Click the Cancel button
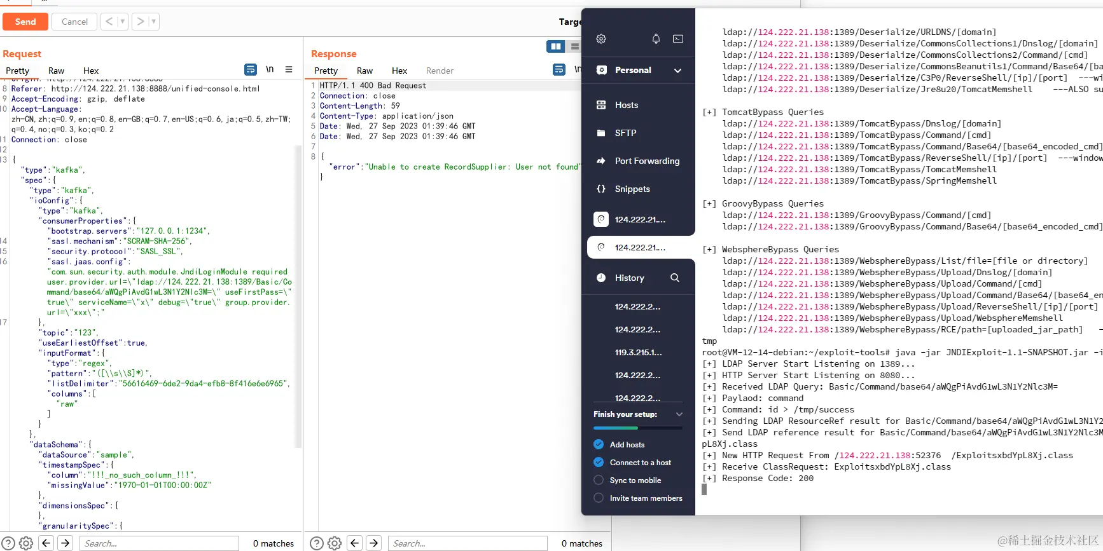Viewport: 1103px width, 551px height. point(74,22)
